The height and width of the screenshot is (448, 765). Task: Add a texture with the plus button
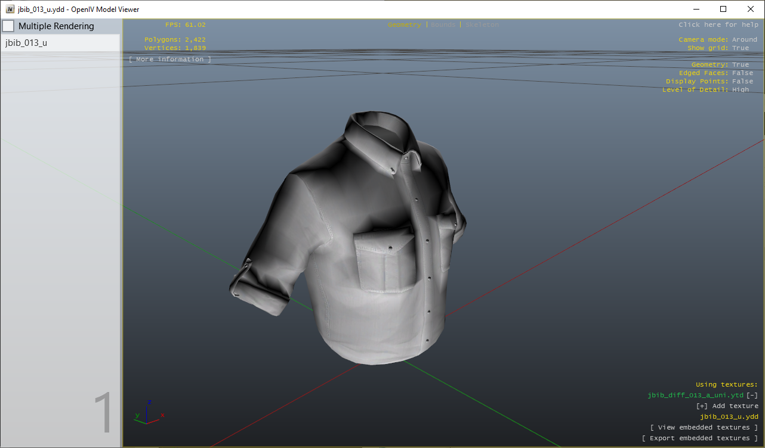coord(701,406)
